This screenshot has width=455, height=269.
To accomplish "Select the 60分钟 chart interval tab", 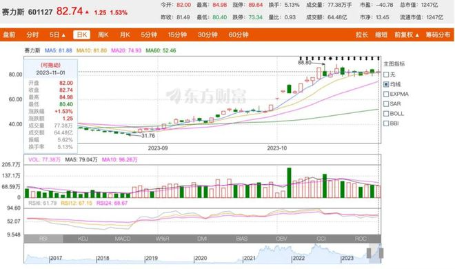I will (x=239, y=34).
